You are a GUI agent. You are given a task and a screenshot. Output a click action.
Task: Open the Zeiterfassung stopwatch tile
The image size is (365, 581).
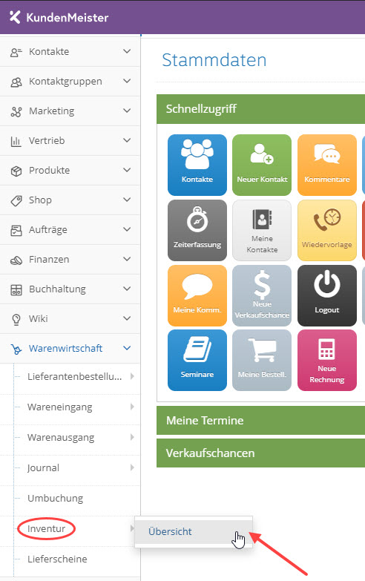click(197, 231)
